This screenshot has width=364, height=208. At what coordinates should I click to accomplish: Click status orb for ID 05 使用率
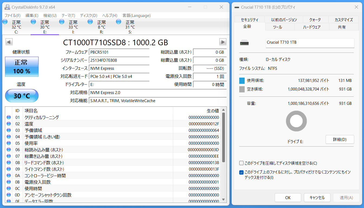click(x=9, y=143)
